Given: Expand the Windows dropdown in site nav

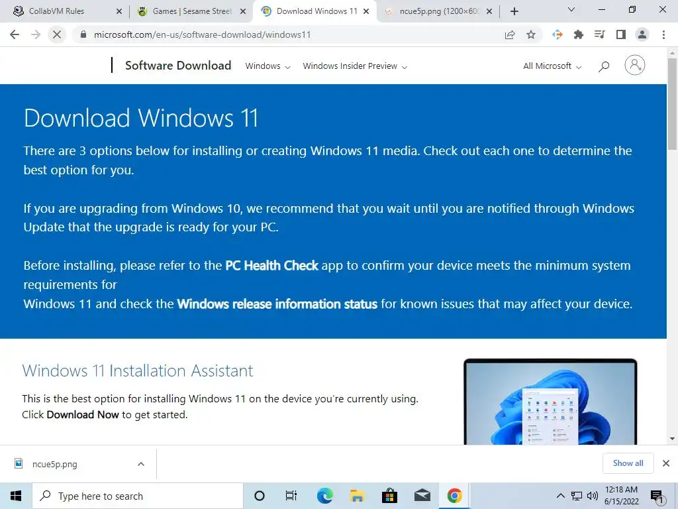Looking at the screenshot, I should (267, 66).
